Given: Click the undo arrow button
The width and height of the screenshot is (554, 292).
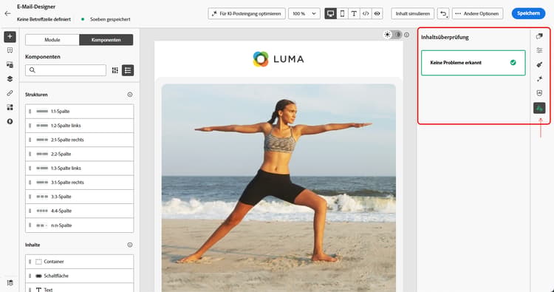Looking at the screenshot, I should point(443,13).
